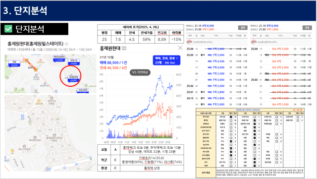Click the green checkmark icon beside 단지분석
The image size is (317, 179).
(x=8, y=29)
